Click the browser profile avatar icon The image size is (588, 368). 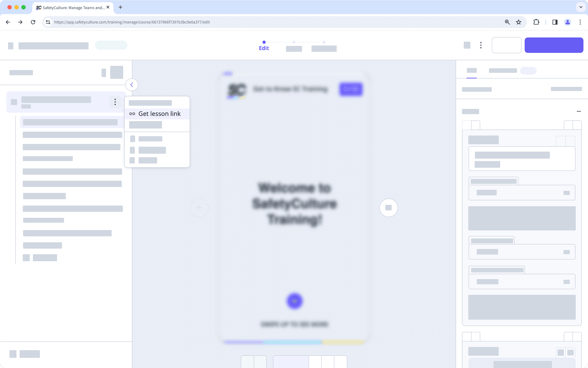[x=567, y=22]
